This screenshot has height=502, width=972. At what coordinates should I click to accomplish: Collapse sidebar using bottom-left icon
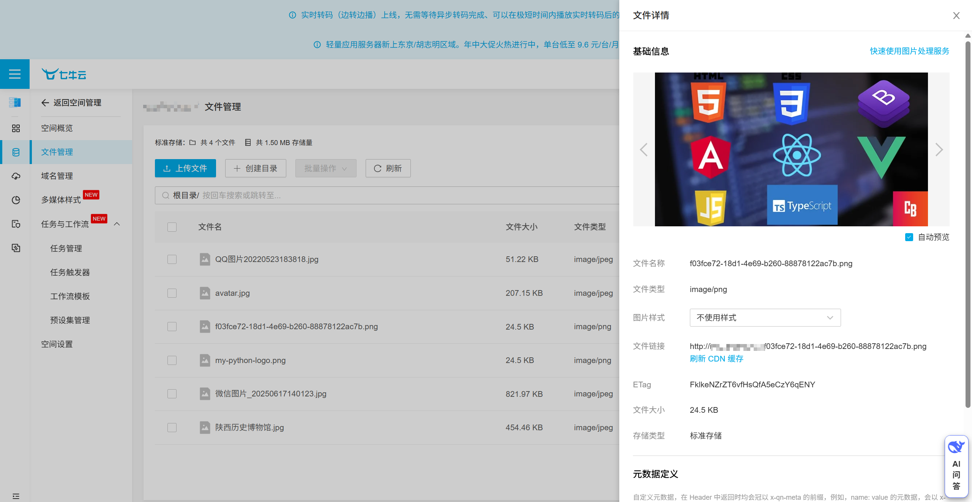(x=16, y=496)
